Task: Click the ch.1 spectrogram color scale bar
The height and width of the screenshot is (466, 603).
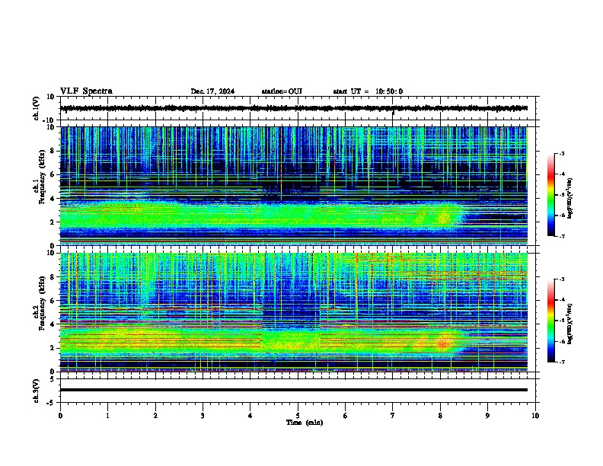Action: (551, 195)
